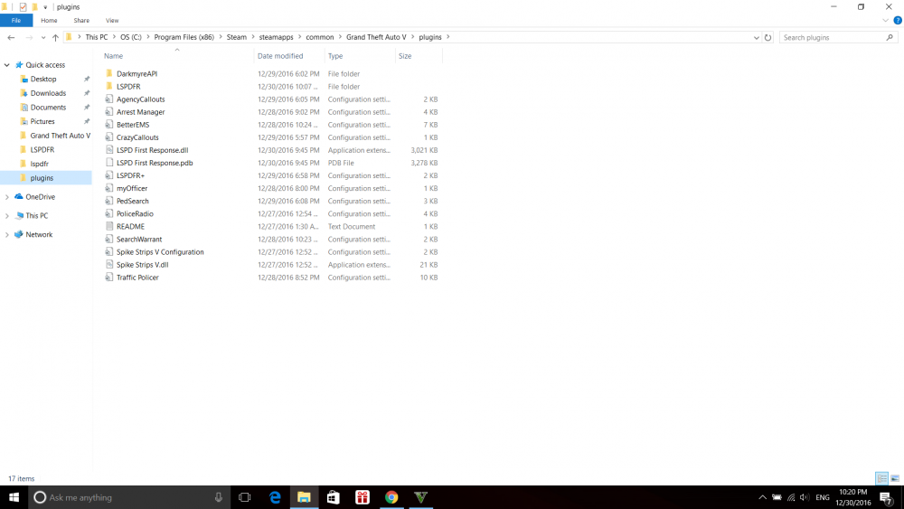Screen dimensions: 904x509
Task: Open Task View on taskbar
Action: (x=244, y=497)
